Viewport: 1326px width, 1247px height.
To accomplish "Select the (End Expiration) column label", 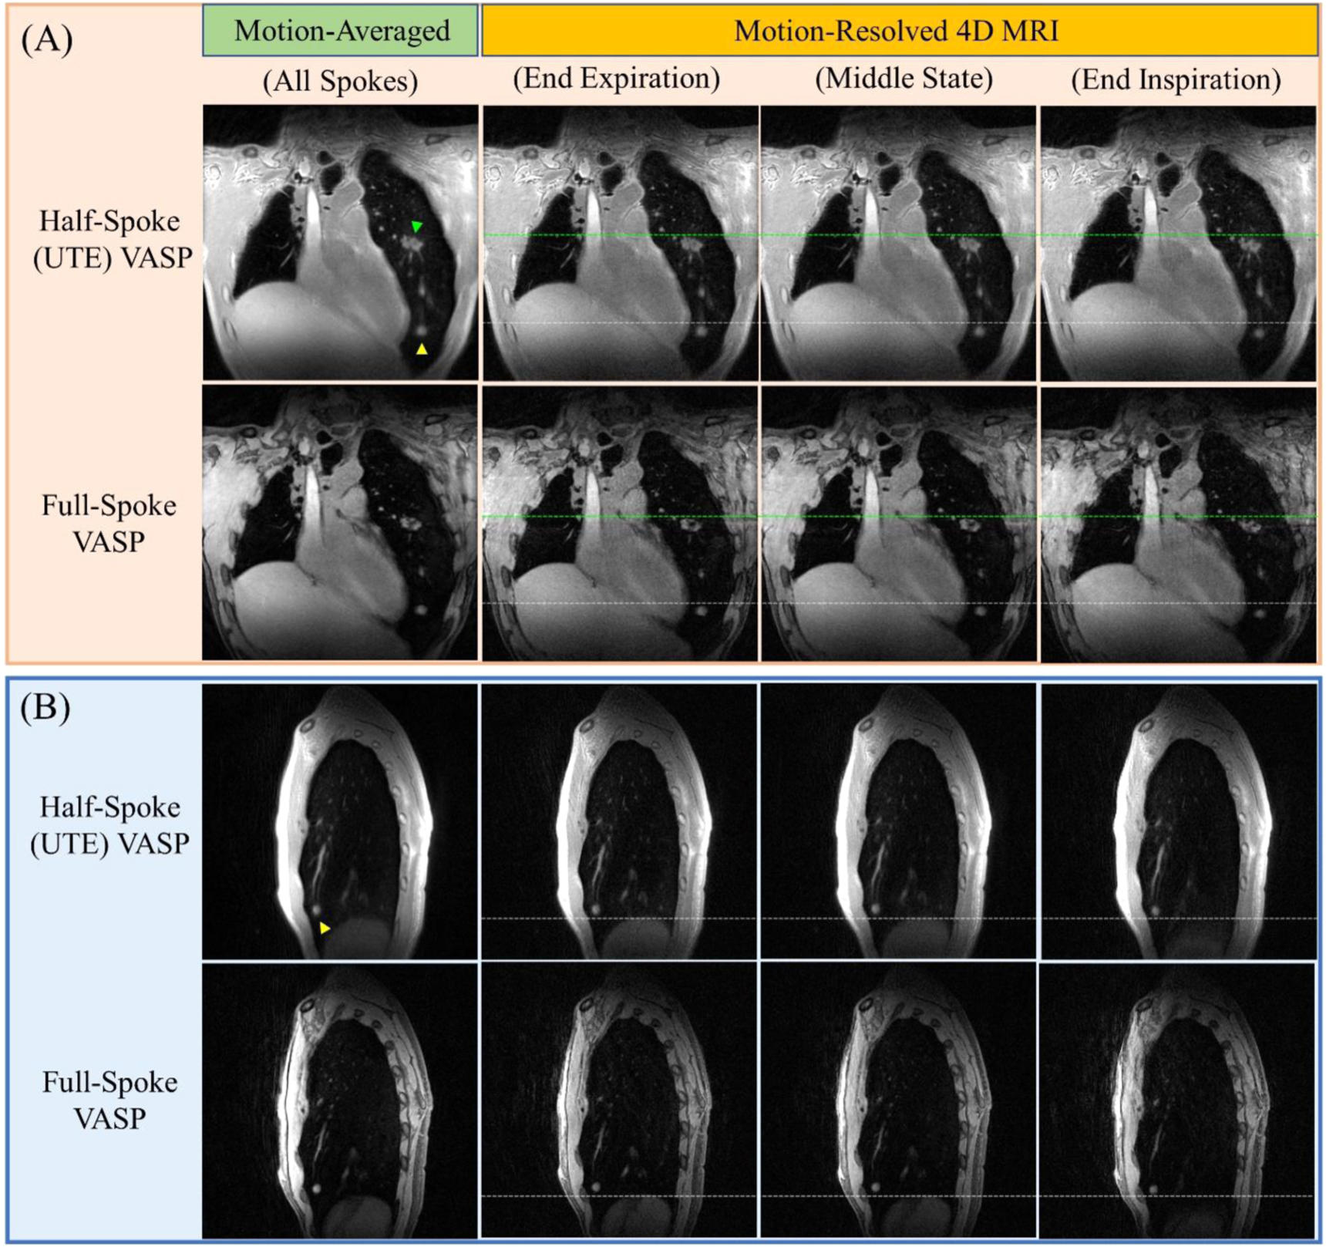I will point(617,79).
